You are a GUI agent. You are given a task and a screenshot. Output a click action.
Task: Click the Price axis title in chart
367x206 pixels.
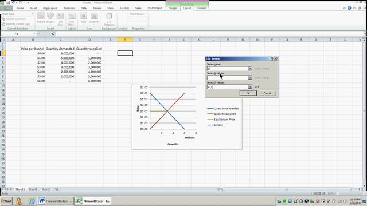(138, 108)
